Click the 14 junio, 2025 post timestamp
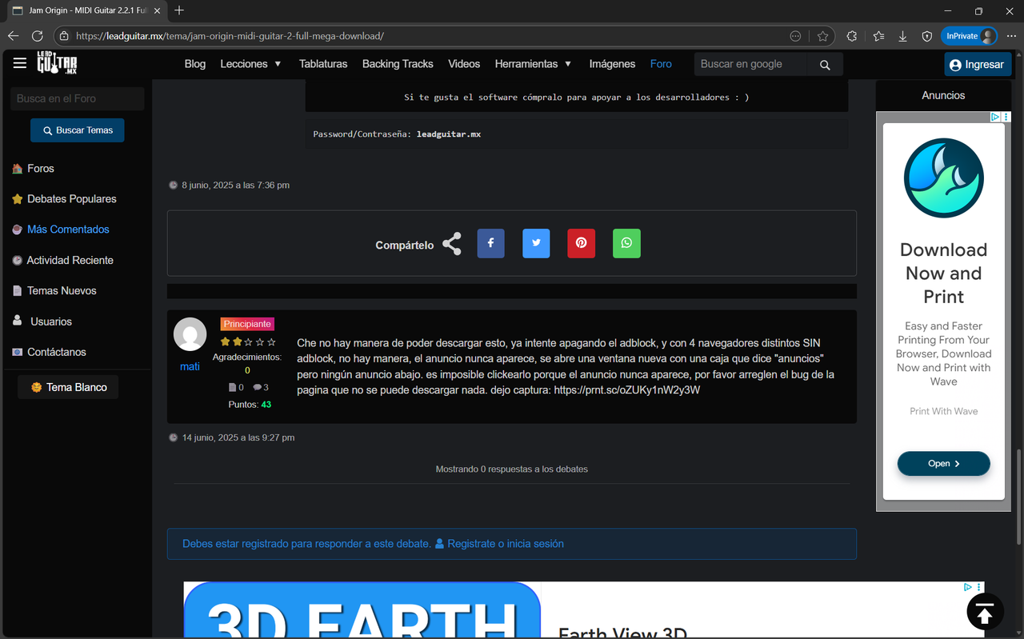 [x=238, y=438]
